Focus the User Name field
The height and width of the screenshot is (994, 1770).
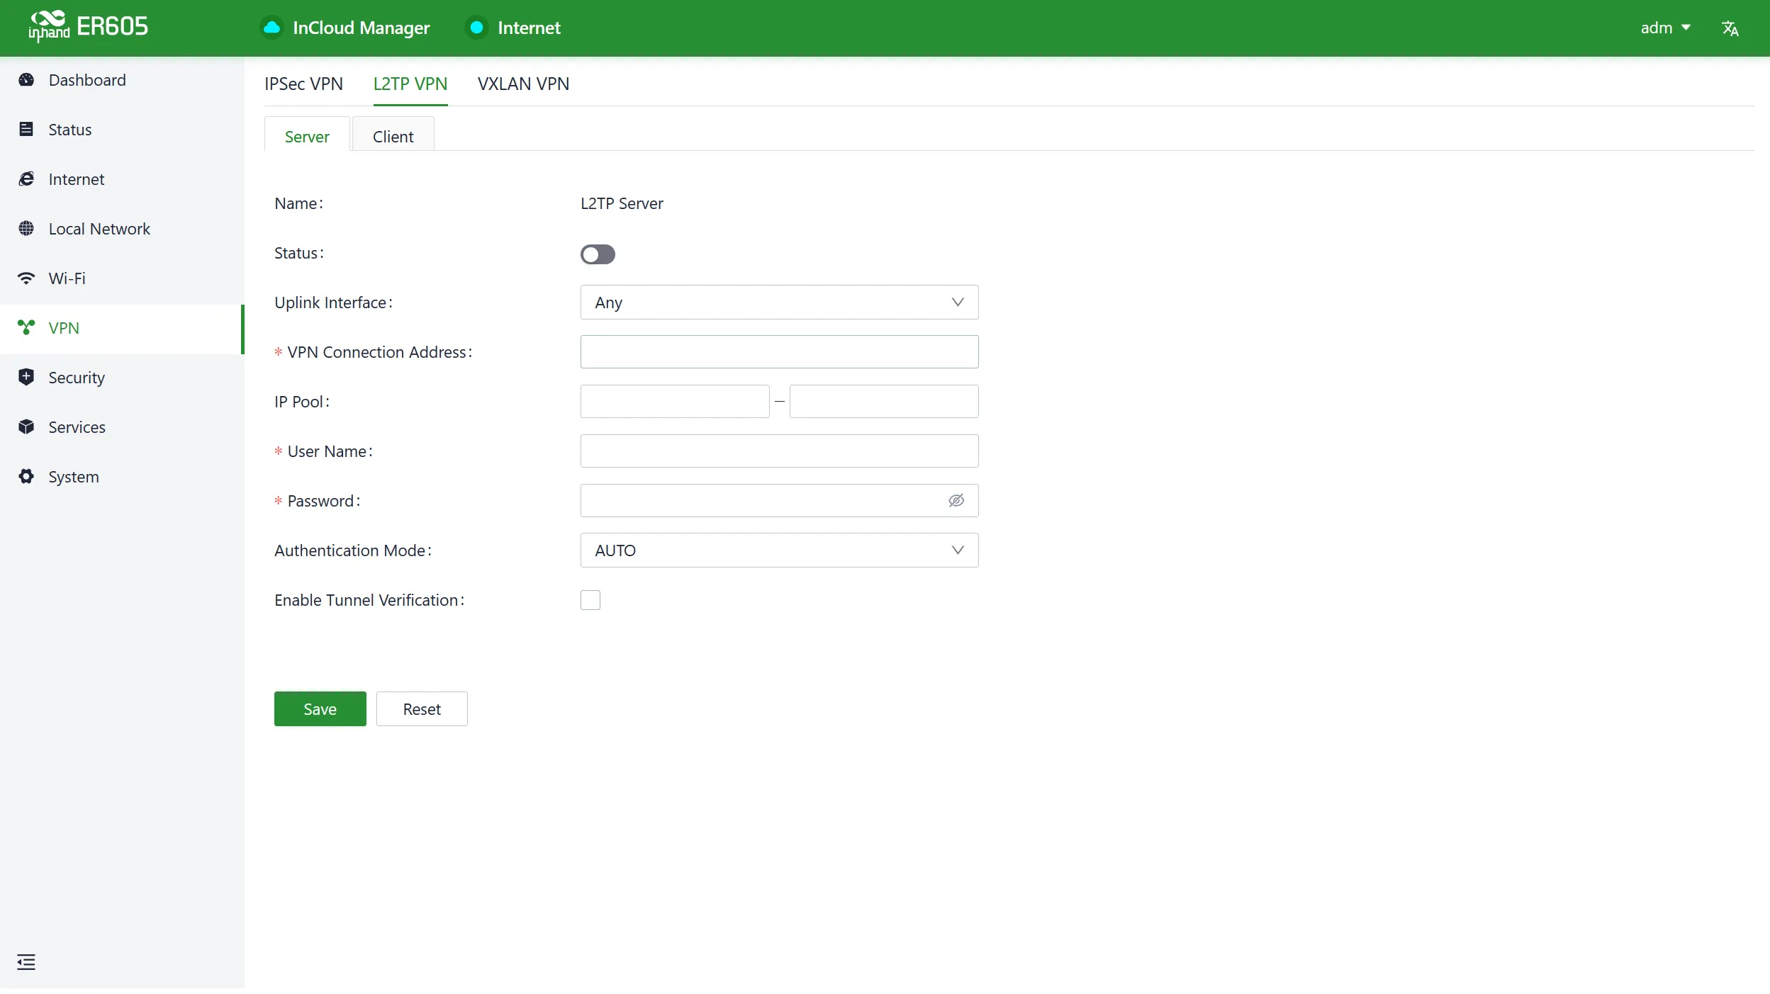pyautogui.click(x=780, y=451)
